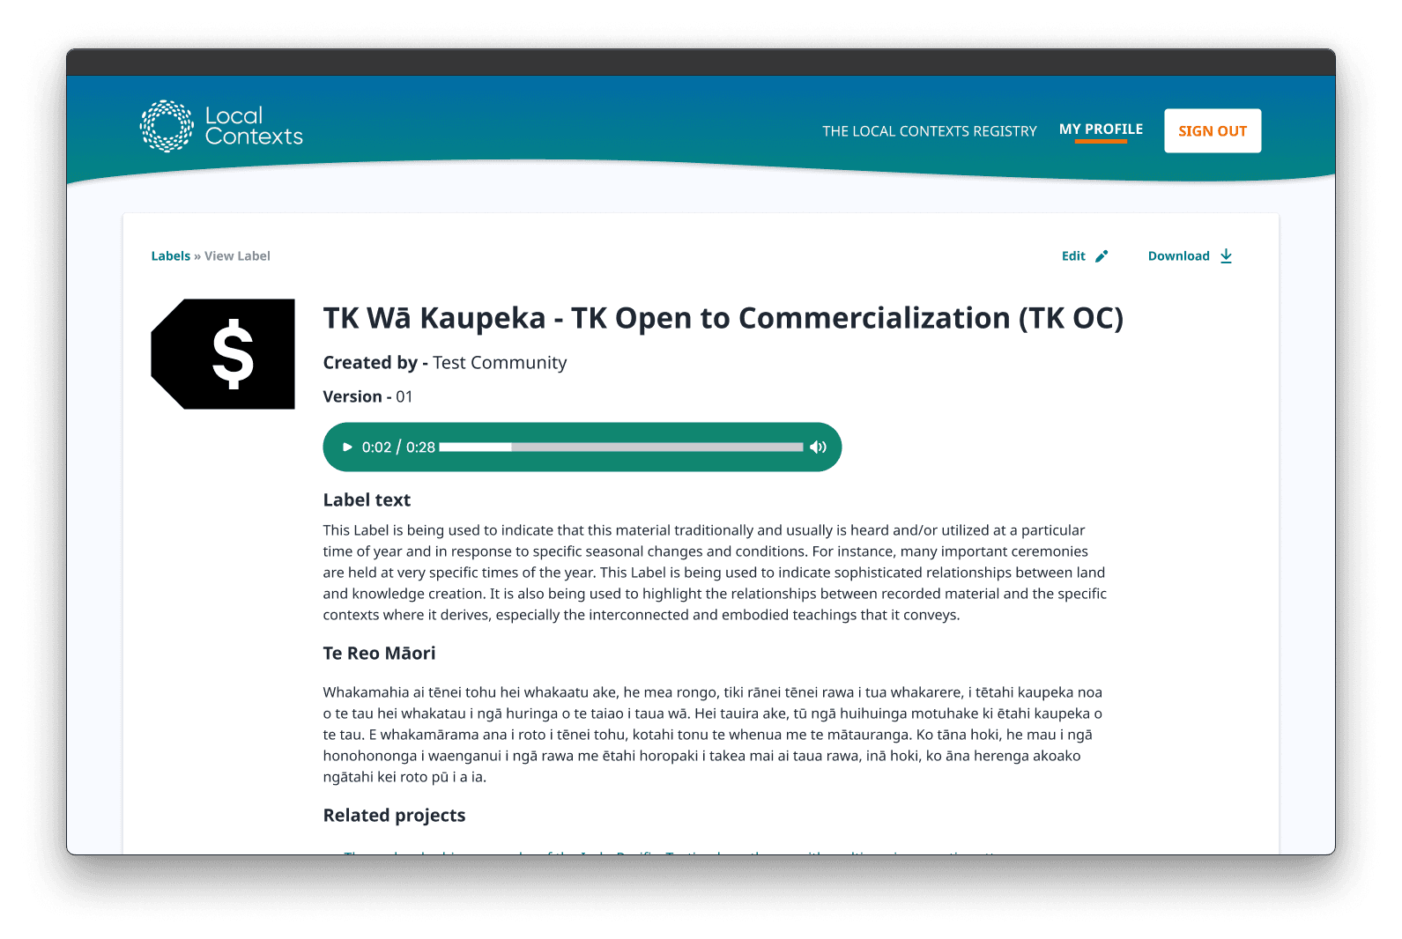Click the Māori translation paragraph

713,735
